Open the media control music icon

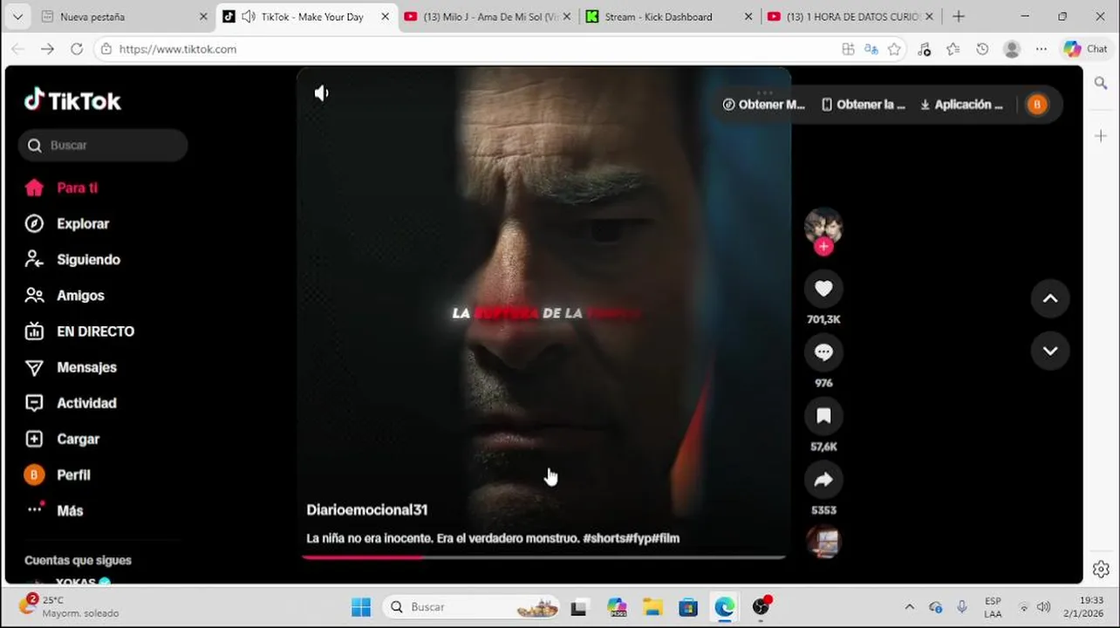[x=925, y=49]
